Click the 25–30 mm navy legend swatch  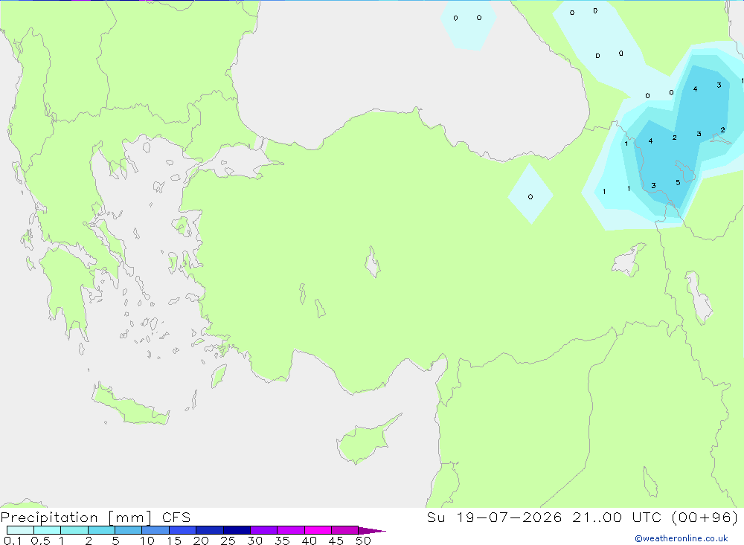tap(237, 530)
